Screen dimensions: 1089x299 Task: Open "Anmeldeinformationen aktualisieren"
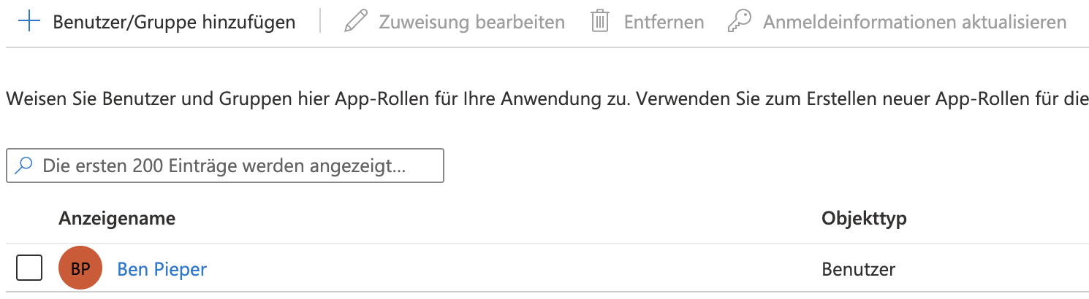tap(914, 22)
